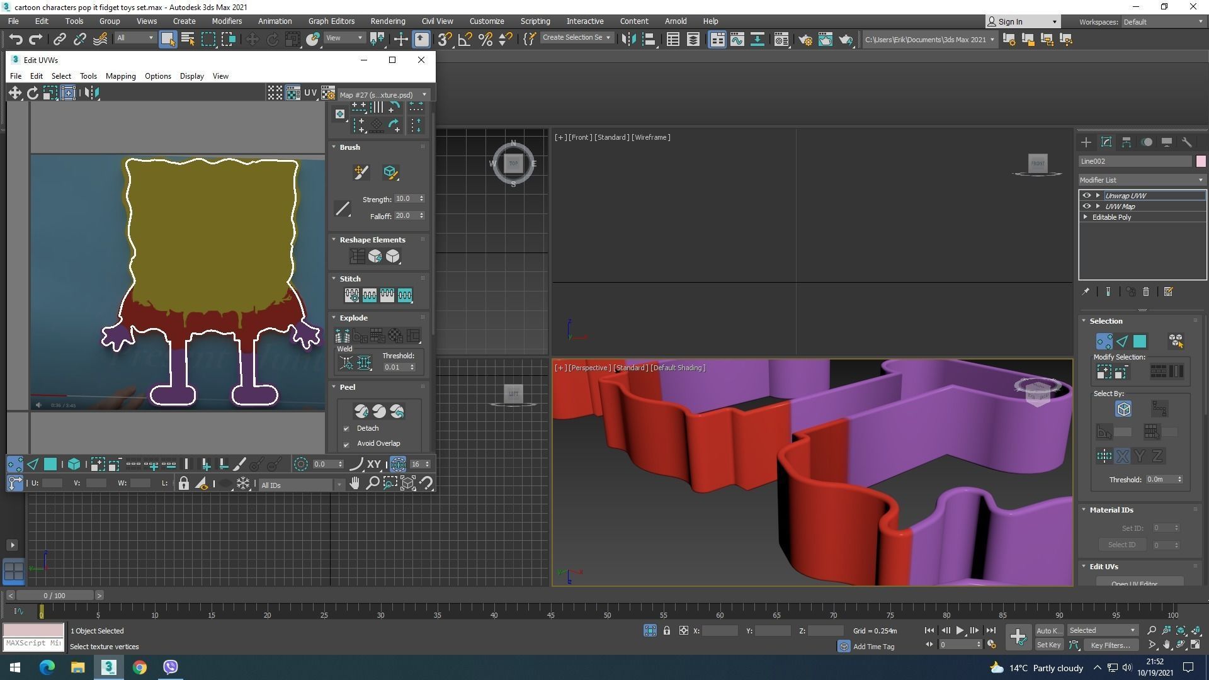Switch to polygon sub-object mode in Selection

[x=1140, y=341]
